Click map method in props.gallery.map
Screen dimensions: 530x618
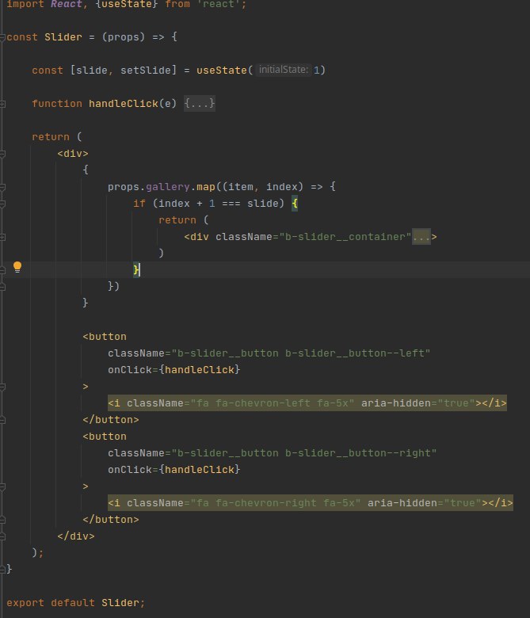tap(206, 187)
